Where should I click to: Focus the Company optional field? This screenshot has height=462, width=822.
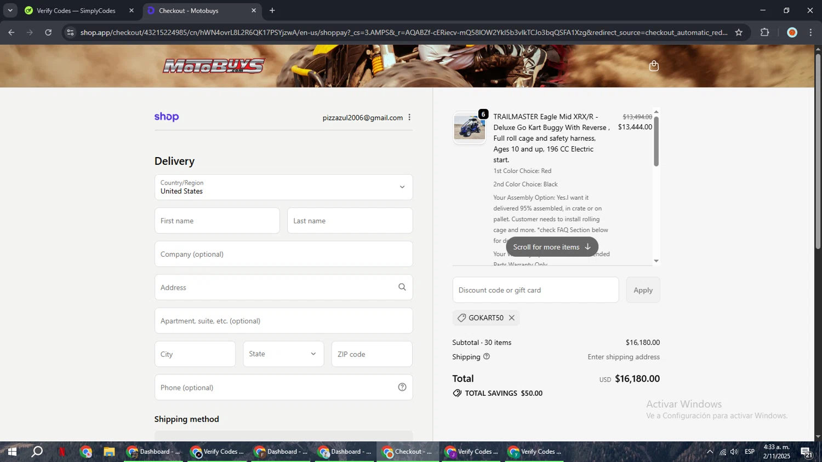(283, 254)
